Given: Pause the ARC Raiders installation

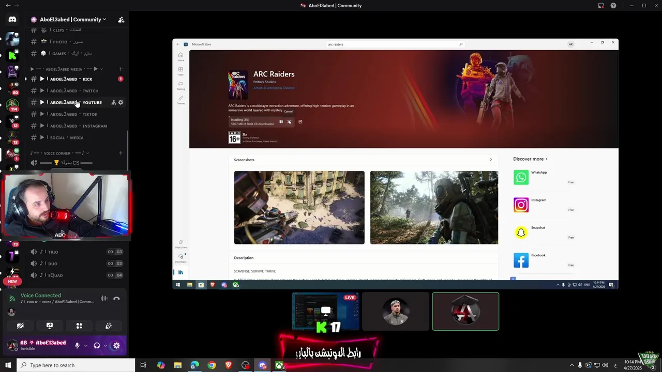Looking at the screenshot, I should pyautogui.click(x=281, y=122).
